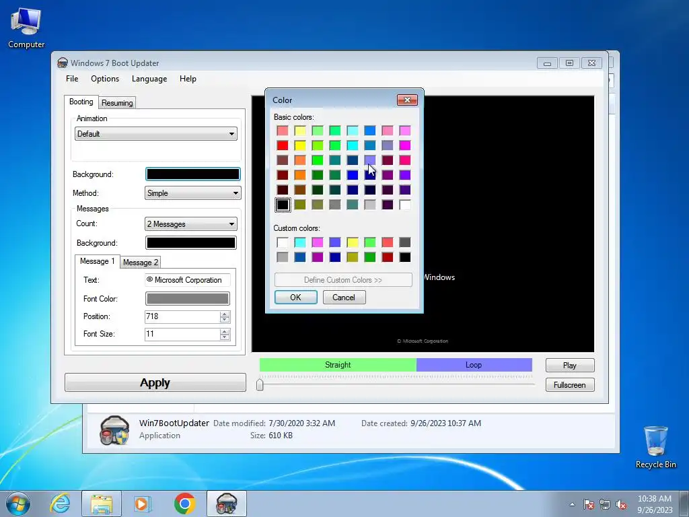689x517 pixels.
Task: Select bright yellow basic color swatch
Action: tap(300, 145)
